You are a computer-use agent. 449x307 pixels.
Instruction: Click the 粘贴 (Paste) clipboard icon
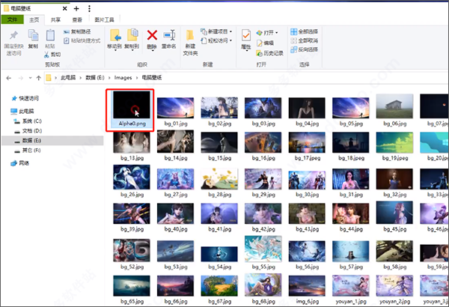point(50,35)
